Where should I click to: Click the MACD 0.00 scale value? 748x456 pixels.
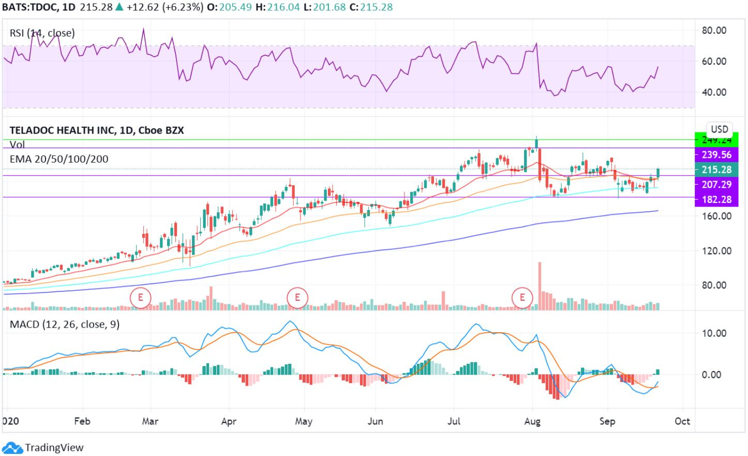(711, 375)
